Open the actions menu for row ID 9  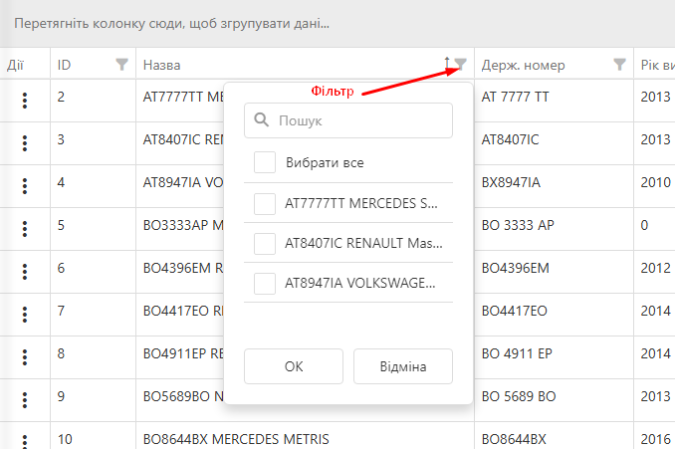pyautogui.click(x=25, y=400)
